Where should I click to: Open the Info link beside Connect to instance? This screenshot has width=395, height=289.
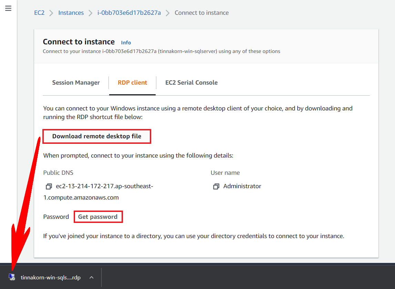(126, 42)
